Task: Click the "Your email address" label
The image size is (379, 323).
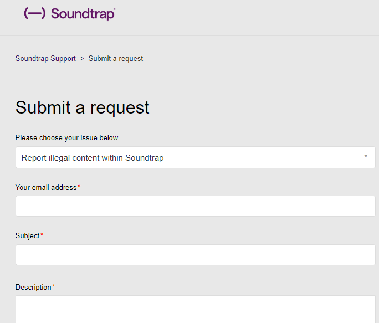Action: click(x=46, y=188)
